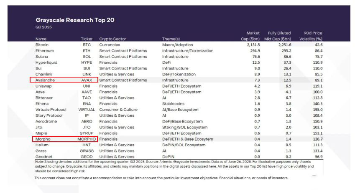The width and height of the screenshot is (355, 193).
Task: Select the 'Avalanche' name cell
Action: (x=45, y=80)
